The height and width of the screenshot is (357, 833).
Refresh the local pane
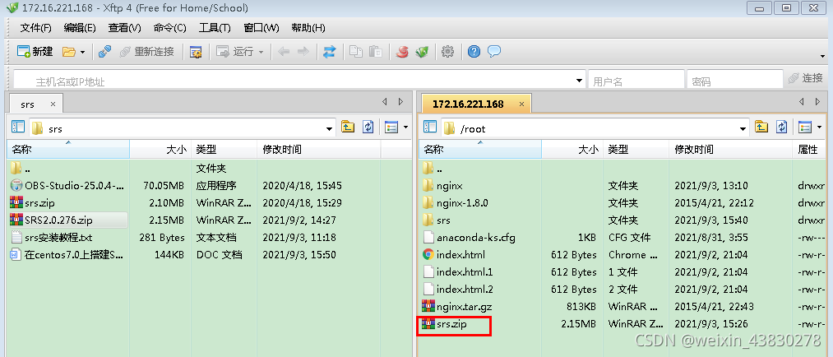pos(368,127)
